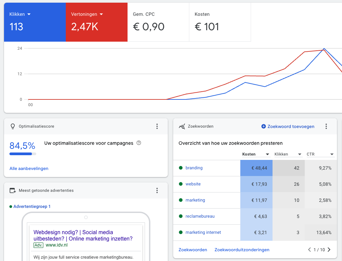Open the marketing internet keyword
342x261 pixels.
(x=203, y=232)
